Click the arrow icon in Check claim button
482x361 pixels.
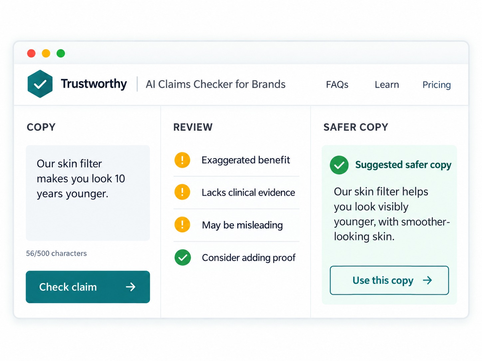tap(131, 287)
